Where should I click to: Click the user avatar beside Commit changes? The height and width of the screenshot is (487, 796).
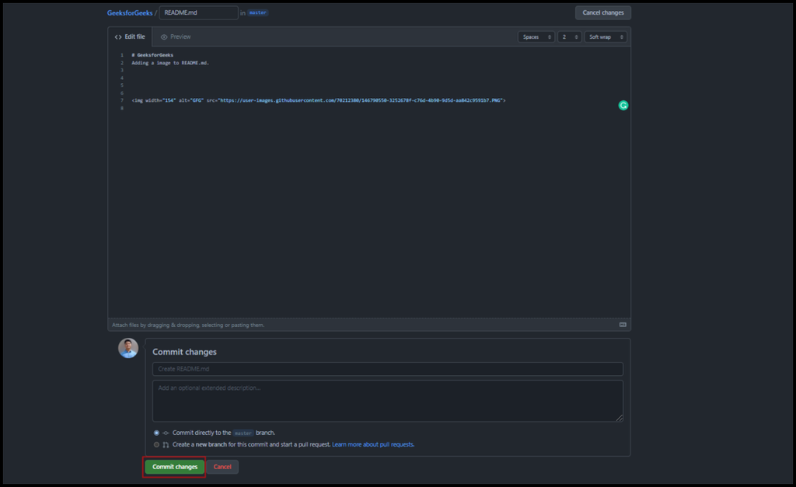click(128, 348)
